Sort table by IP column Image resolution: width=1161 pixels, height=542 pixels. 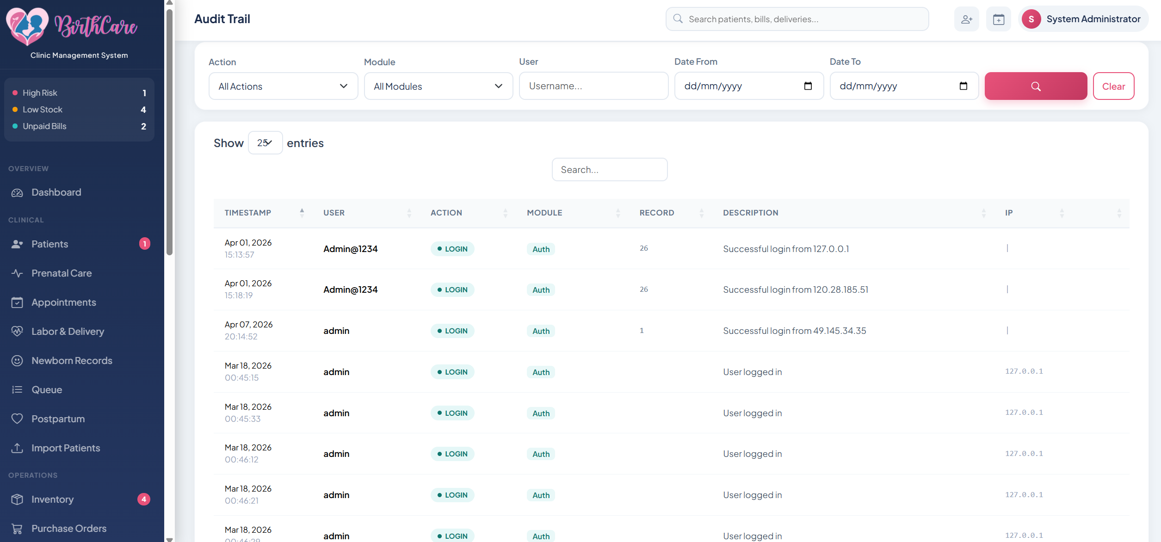point(1033,213)
